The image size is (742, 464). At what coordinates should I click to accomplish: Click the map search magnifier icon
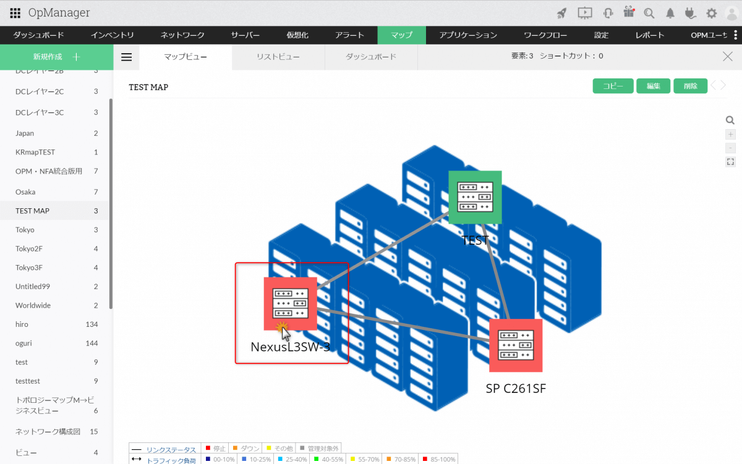[730, 120]
